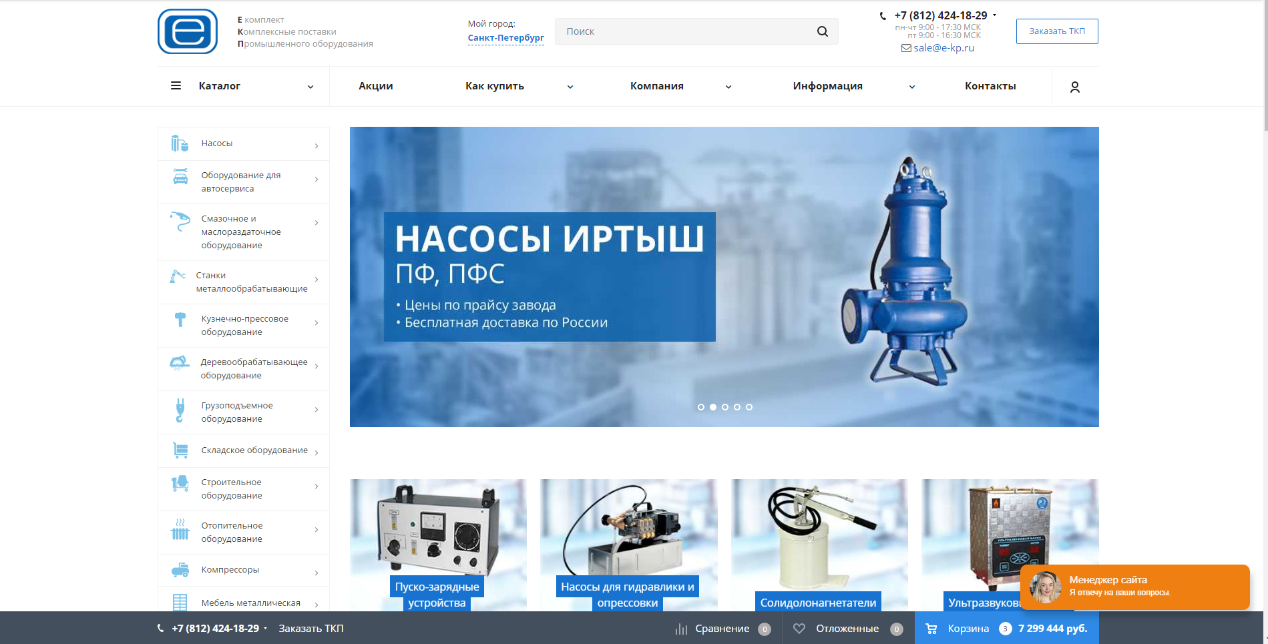Click the sale@e-kp.ru email link
The image size is (1268, 644).
coord(943,48)
